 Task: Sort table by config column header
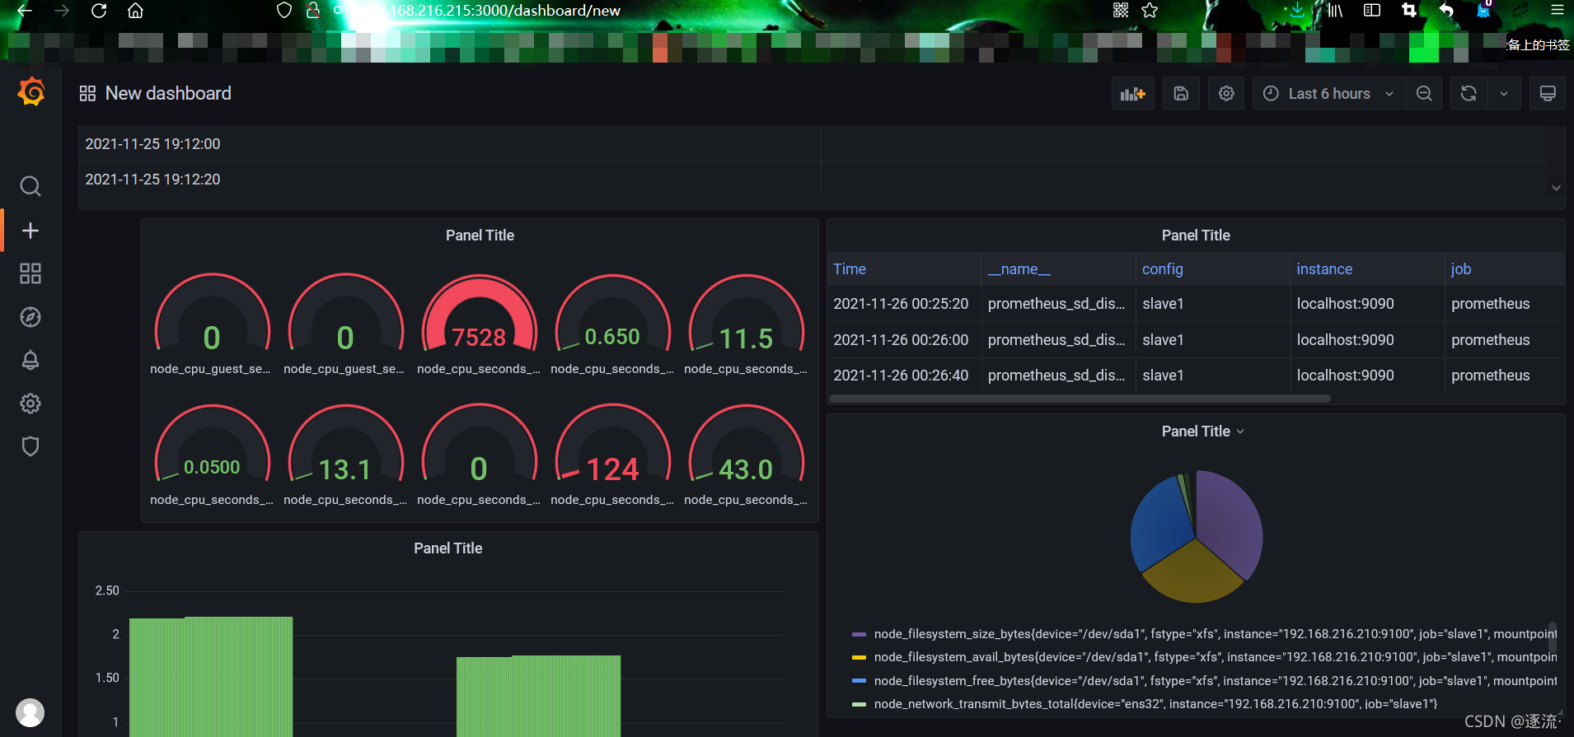(1162, 269)
